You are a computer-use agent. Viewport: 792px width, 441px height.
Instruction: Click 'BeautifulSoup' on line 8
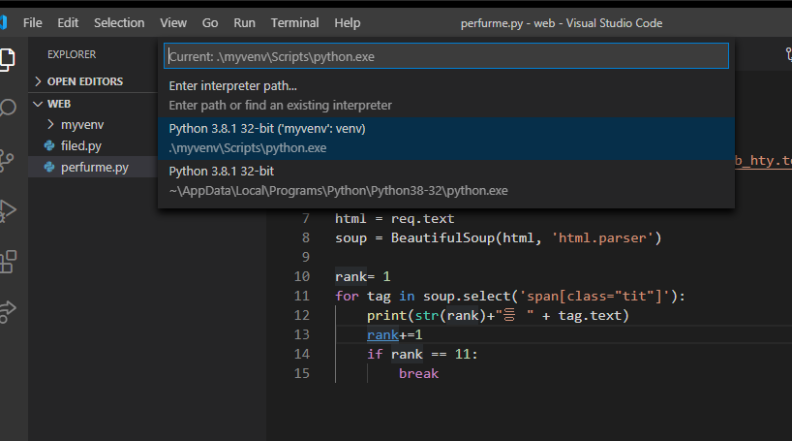[443, 237]
